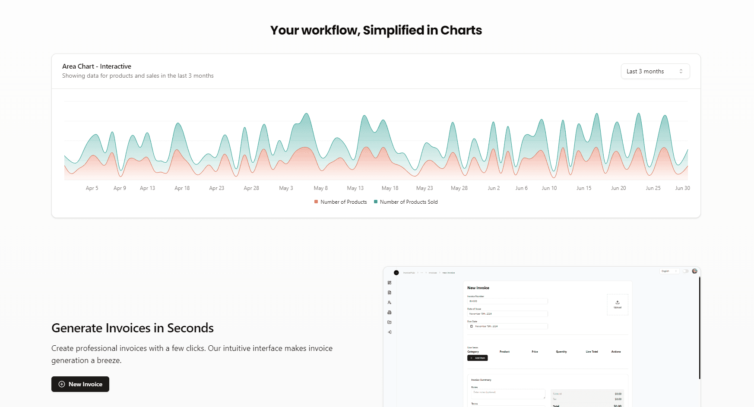Click the 'Jun 25' axis label
Image resolution: width=754 pixels, height=407 pixels.
point(653,188)
